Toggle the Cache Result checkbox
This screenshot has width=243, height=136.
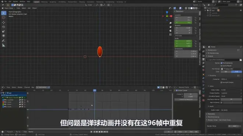221,66
